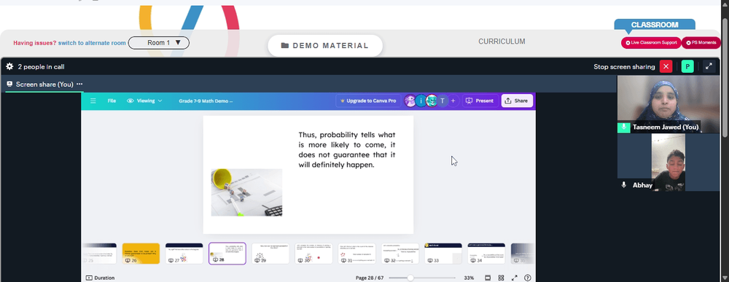Open the Screen share tab options ellipsis
Screen dimensions: 729x282
click(x=79, y=84)
